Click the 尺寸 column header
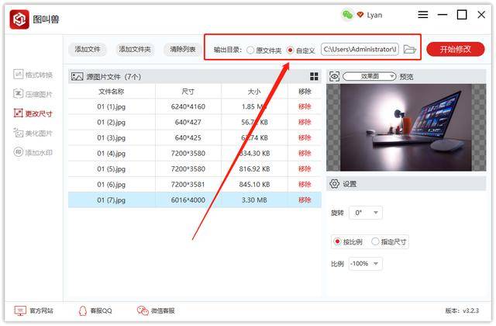 click(x=188, y=92)
